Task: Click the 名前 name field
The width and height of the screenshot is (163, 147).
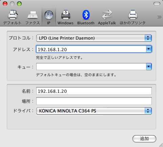Action: (x=94, y=91)
